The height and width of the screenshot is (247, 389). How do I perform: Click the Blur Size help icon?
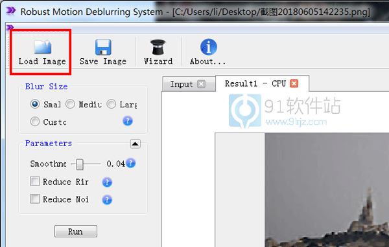coord(128,121)
